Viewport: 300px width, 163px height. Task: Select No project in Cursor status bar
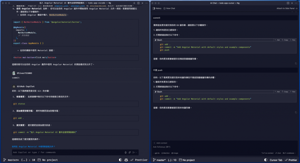point(187,160)
